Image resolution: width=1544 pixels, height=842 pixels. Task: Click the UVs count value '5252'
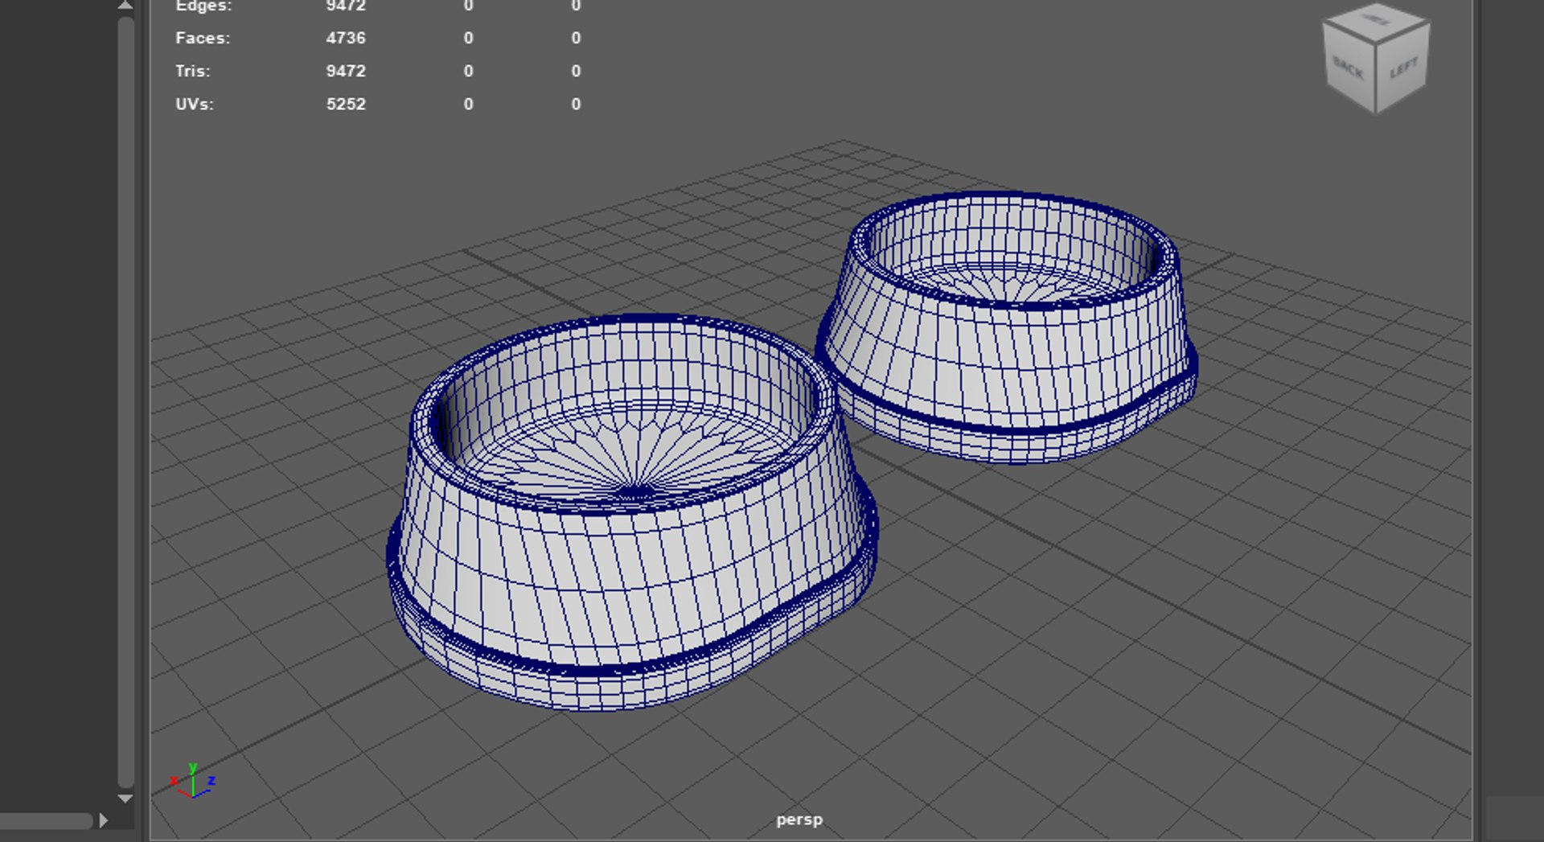[346, 104]
